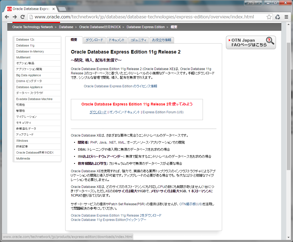This screenshot has width=293, height=242.
Task: Open データベース・クラウド sidebar item
Action: [37, 93]
